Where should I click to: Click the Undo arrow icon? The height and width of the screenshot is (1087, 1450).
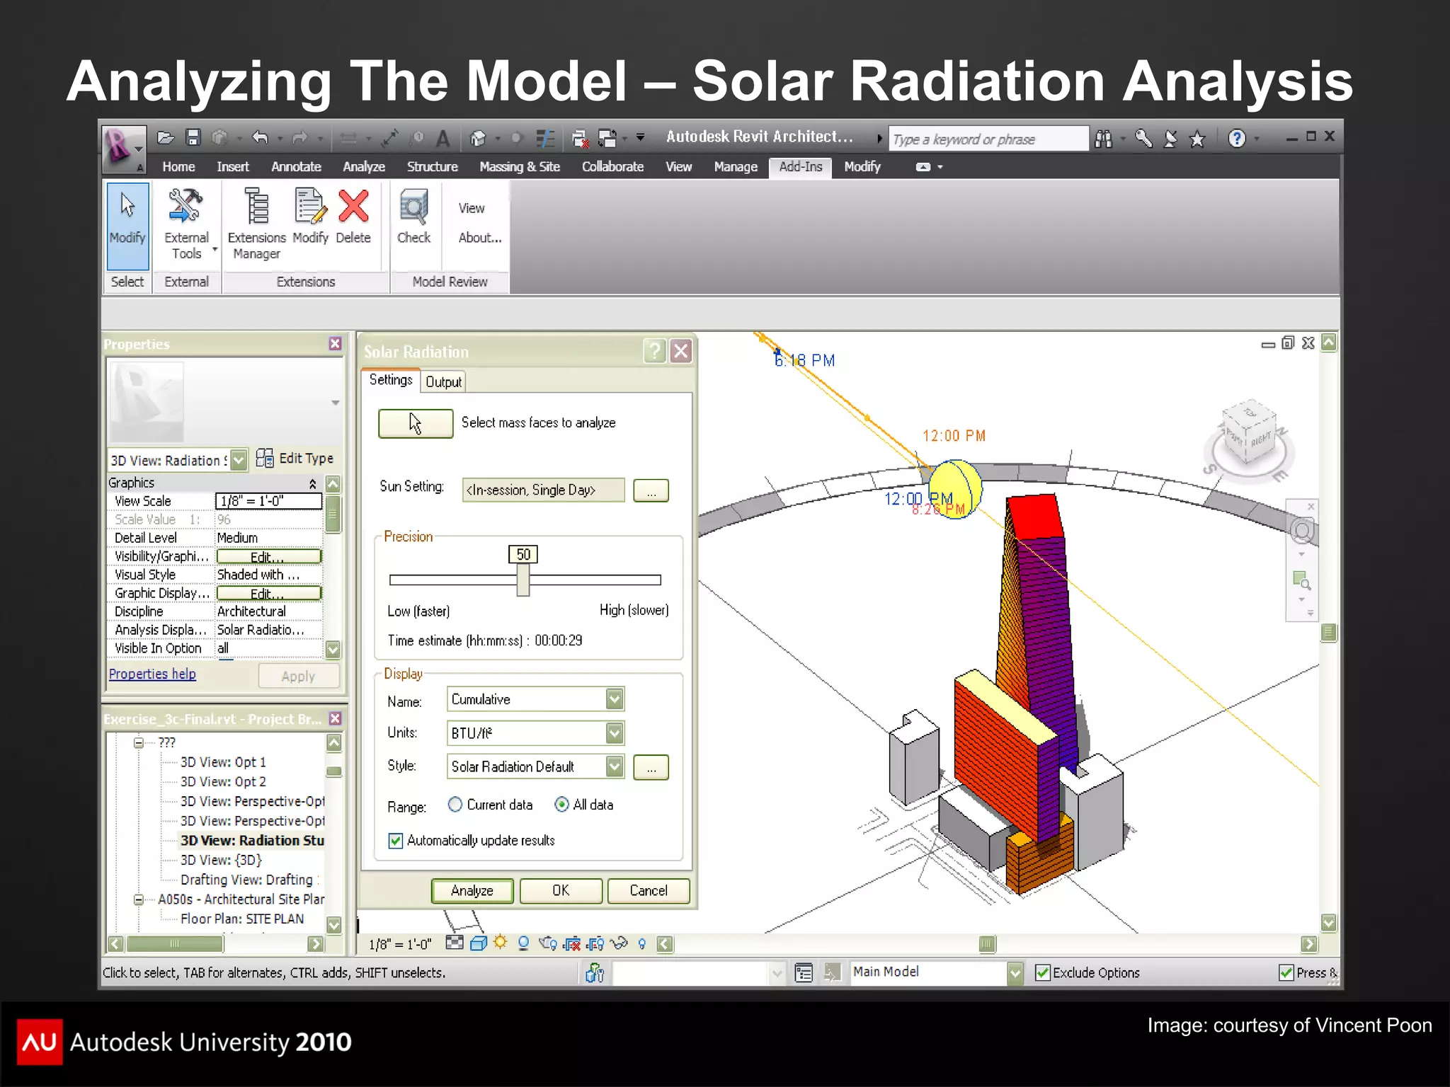(261, 138)
